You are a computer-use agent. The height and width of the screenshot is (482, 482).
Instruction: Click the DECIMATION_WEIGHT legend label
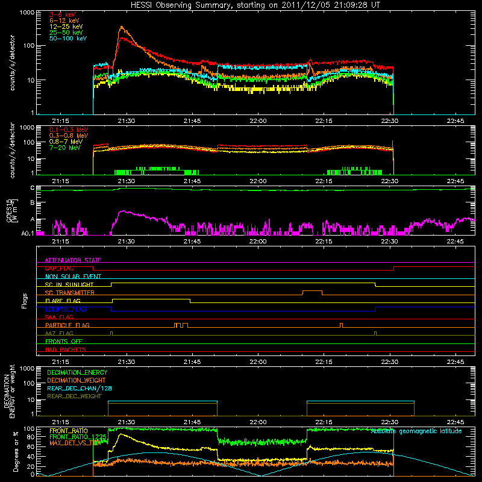(x=77, y=381)
